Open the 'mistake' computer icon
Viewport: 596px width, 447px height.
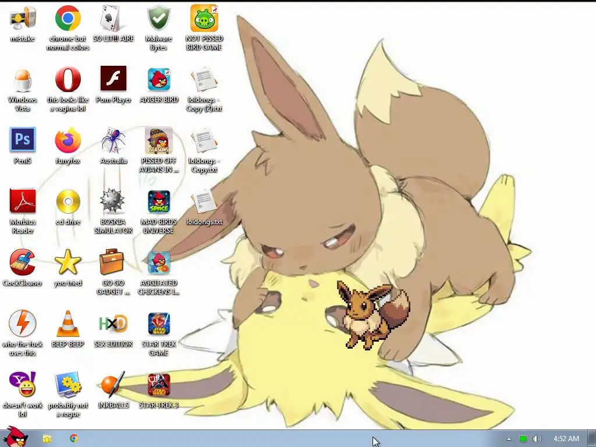click(23, 18)
